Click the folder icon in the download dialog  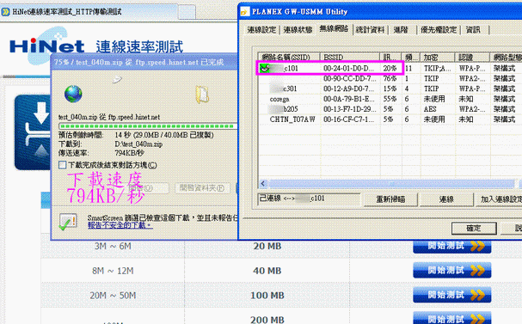click(x=202, y=95)
